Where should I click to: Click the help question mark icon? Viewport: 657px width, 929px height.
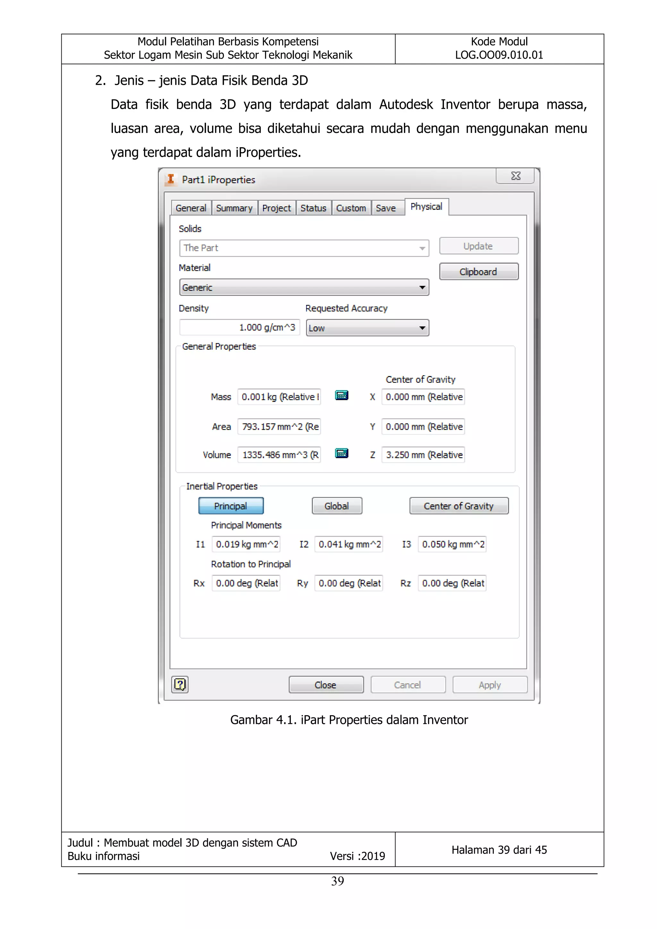(180, 684)
